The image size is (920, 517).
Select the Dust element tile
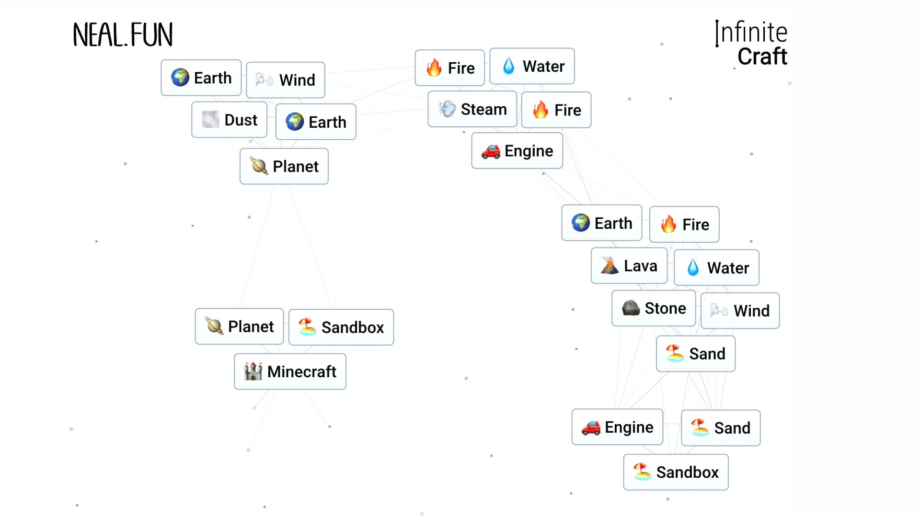click(229, 120)
